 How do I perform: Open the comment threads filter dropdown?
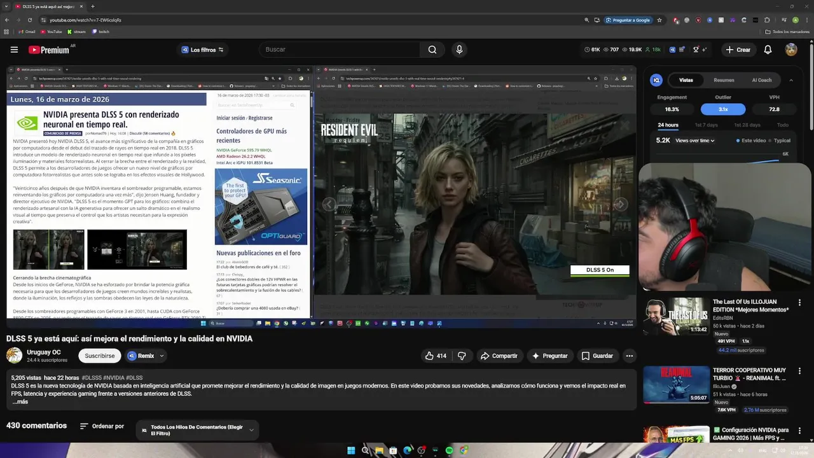pos(198,430)
